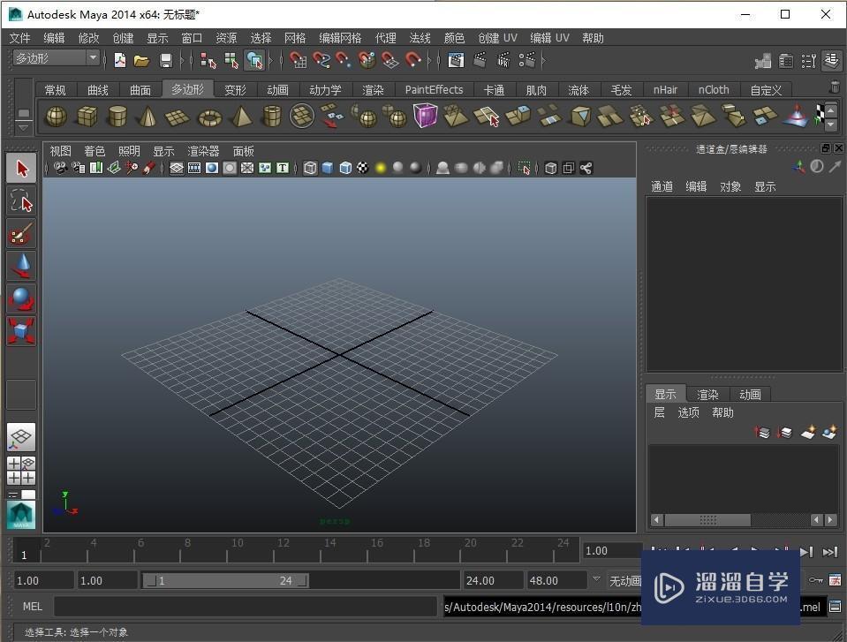Click the IPR render icon
847x642 pixels.
(503, 60)
